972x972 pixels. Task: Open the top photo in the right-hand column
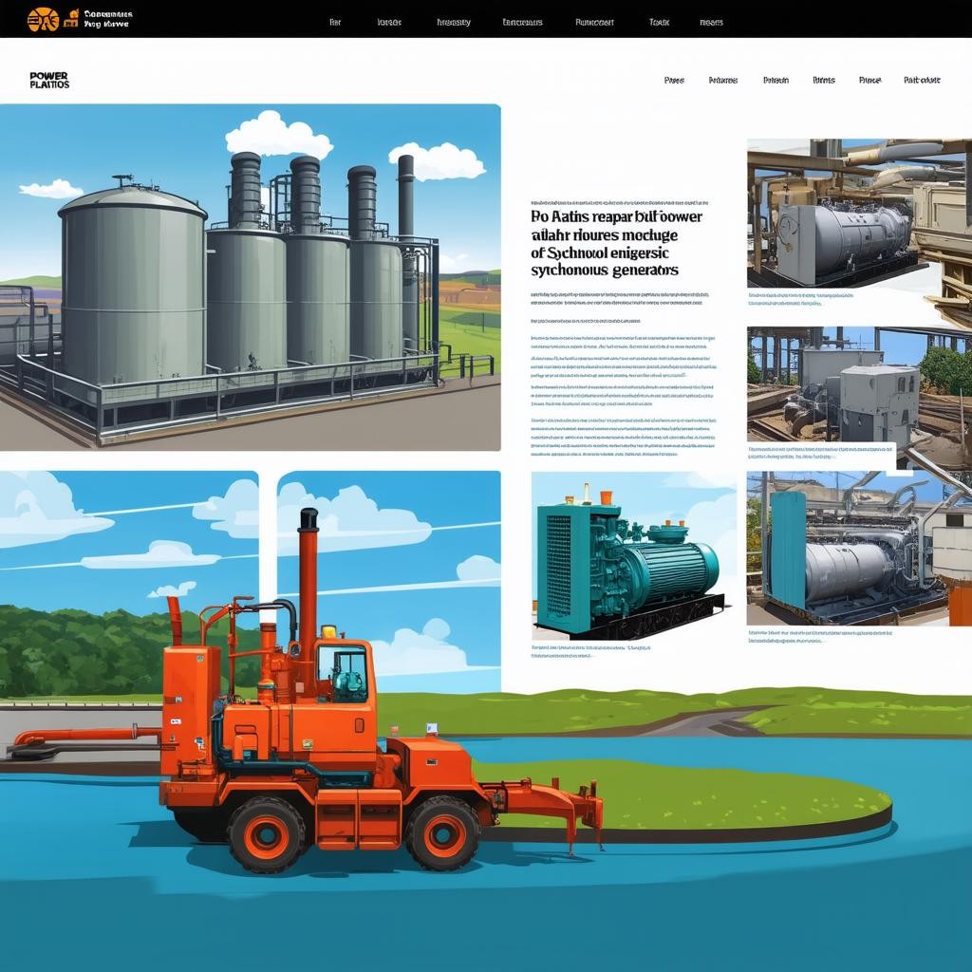(858, 214)
